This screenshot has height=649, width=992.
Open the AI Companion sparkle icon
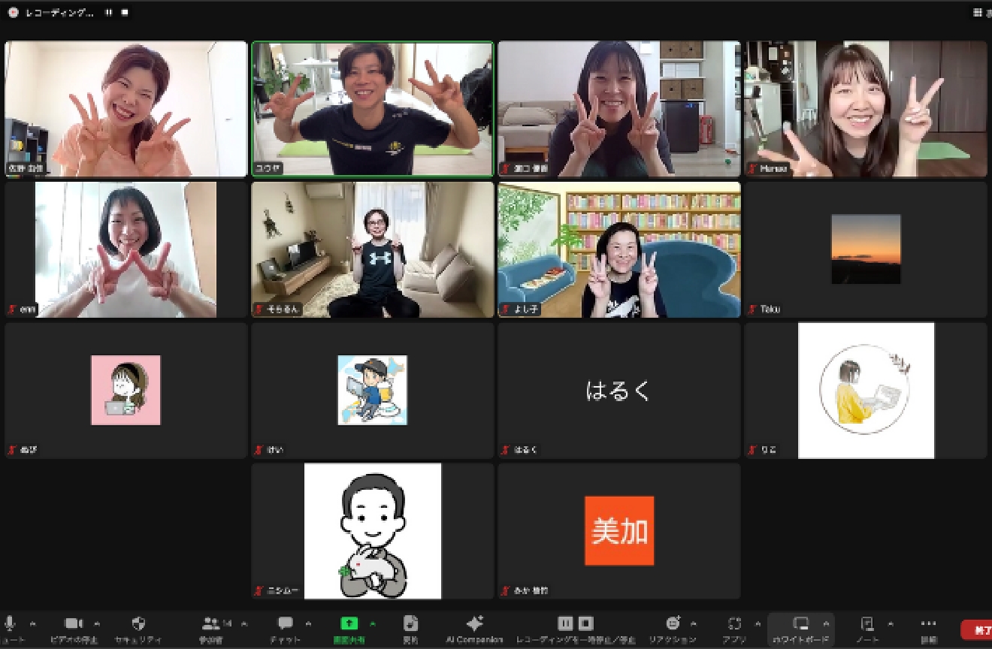tap(474, 624)
